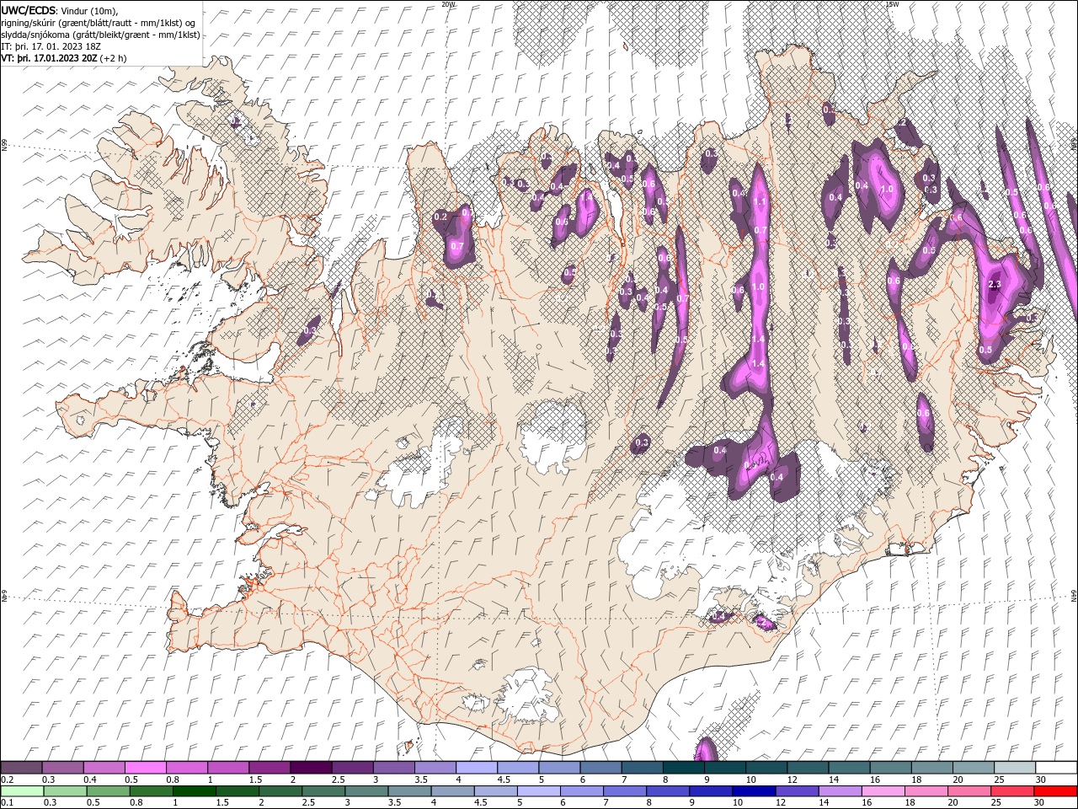Image resolution: width=1078 pixels, height=809 pixels.
Task: Select the pale green 0.1–0.3 lower-scale swatch
Action: [x=21, y=791]
